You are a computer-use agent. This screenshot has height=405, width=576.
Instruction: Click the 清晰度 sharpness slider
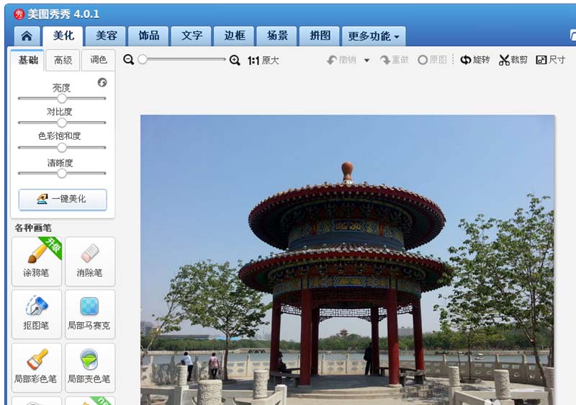62,173
